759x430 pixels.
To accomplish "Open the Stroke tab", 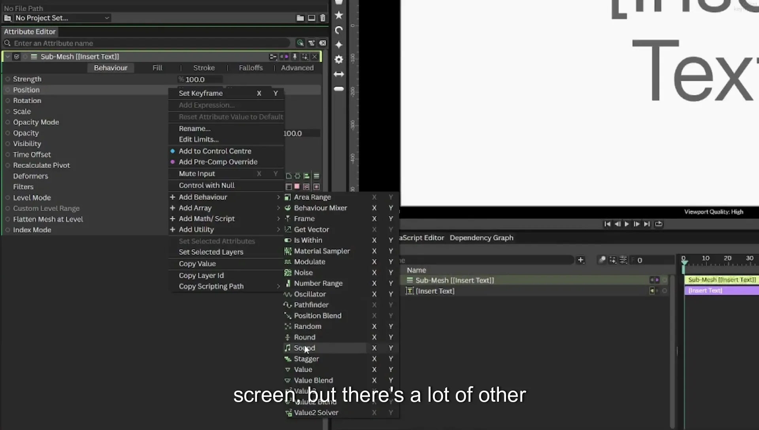I will coord(204,68).
